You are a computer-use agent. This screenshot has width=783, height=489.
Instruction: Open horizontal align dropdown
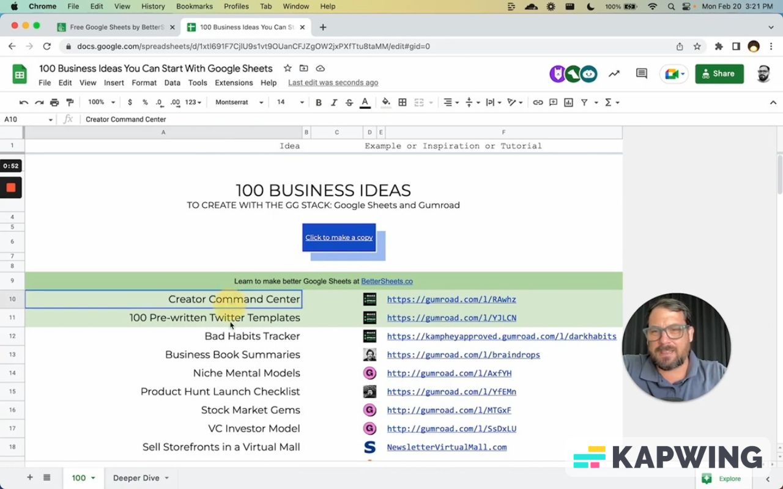[451, 103]
